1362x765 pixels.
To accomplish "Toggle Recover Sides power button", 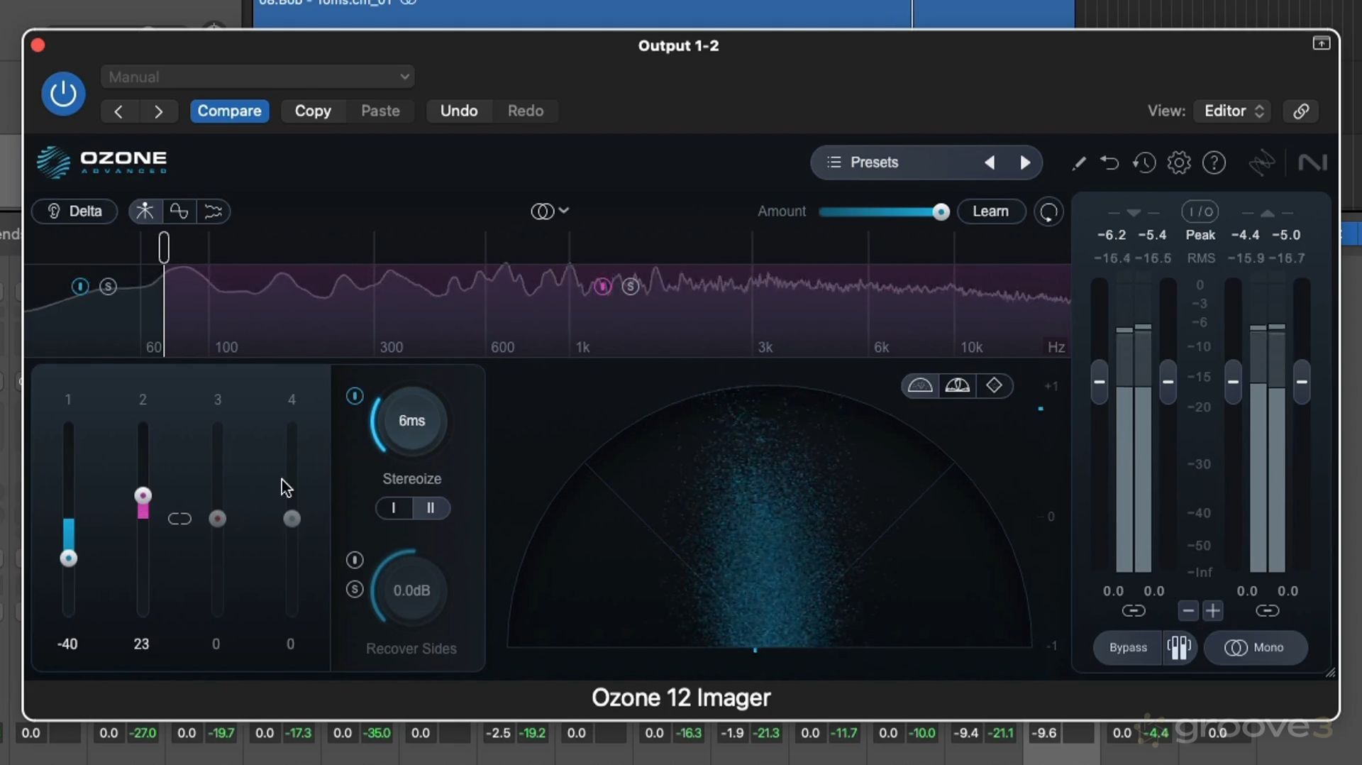I will (355, 560).
